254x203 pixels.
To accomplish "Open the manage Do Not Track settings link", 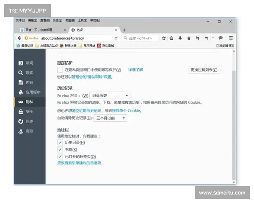I will click(x=92, y=77).
